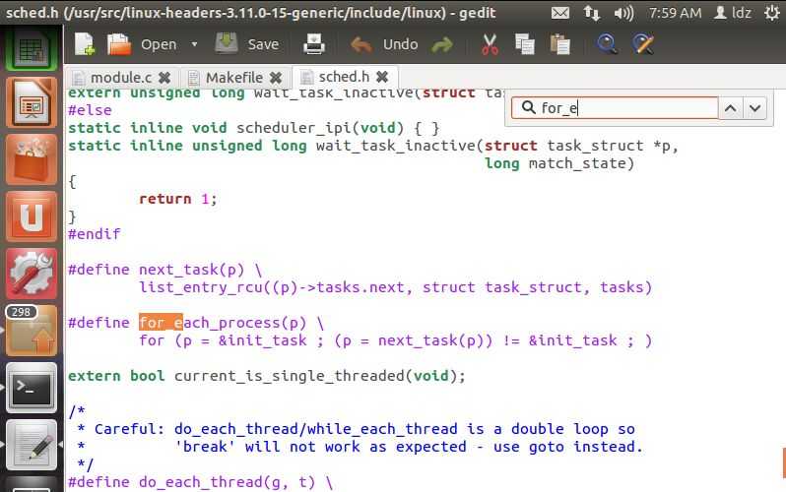
Task: Open the network indicator in top panel
Action: click(592, 13)
